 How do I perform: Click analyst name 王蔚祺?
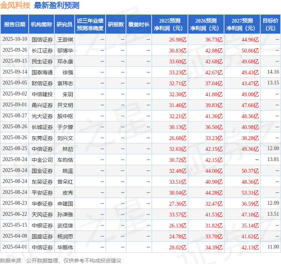point(65,39)
